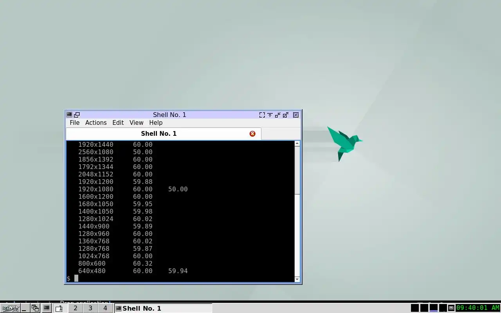Click the 2560x1080 resolution text
The width and height of the screenshot is (501, 313).
point(96,152)
